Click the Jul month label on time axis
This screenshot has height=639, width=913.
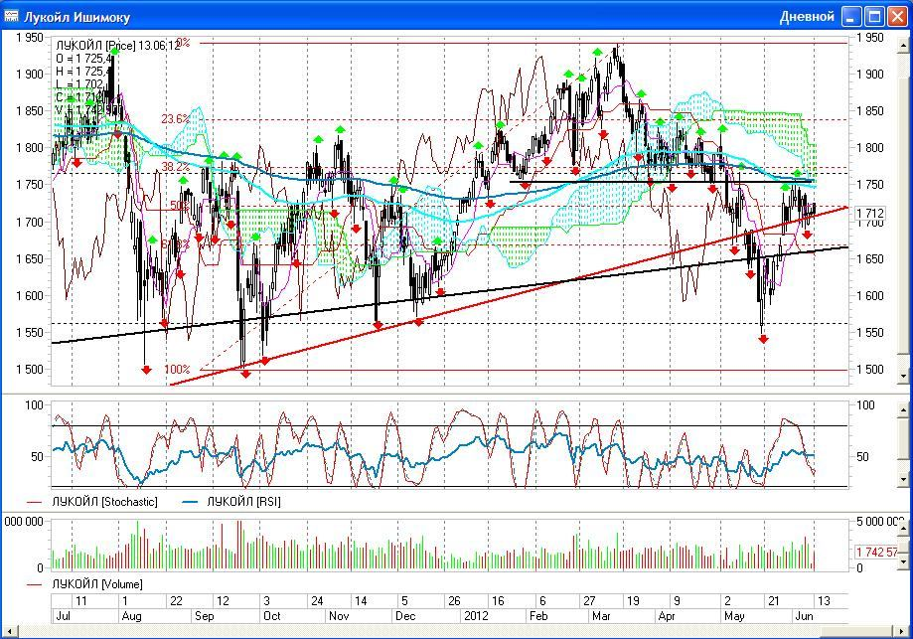pyautogui.click(x=63, y=616)
